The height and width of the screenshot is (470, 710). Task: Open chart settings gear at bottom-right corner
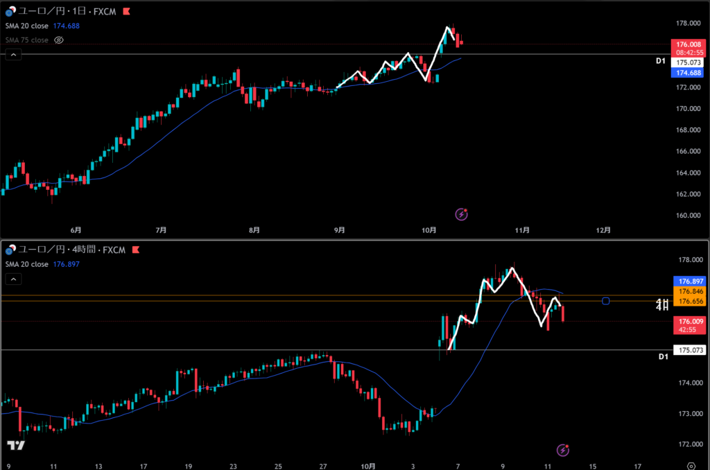click(x=691, y=466)
